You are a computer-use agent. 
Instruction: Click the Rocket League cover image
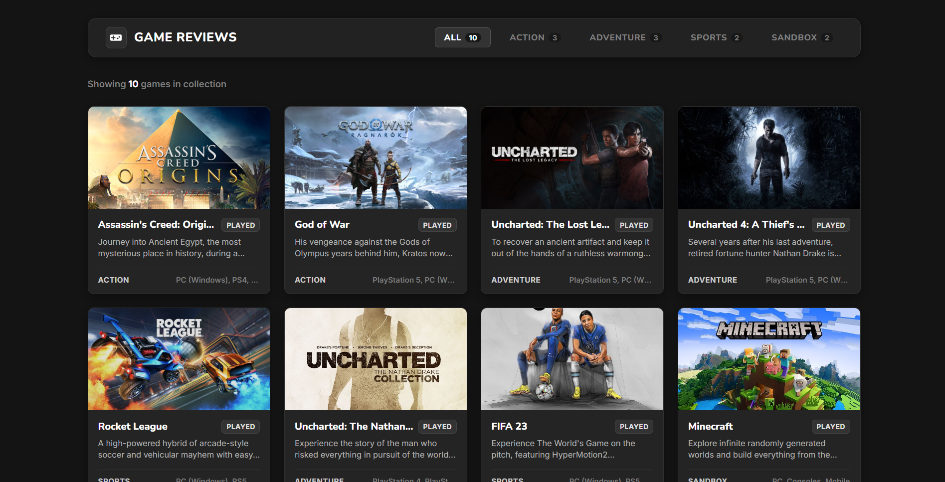[x=179, y=359]
